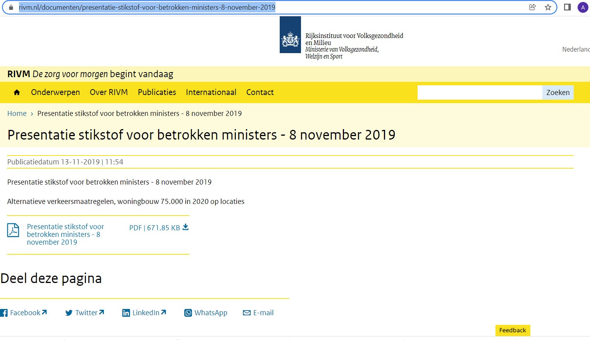Click the download arrow next to PDF size
The image size is (590, 340).
click(x=186, y=228)
